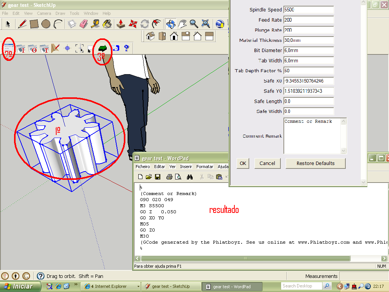This screenshot has width=389, height=292.
Task: Expand hidden system tray icons arrow
Action: click(x=340, y=286)
